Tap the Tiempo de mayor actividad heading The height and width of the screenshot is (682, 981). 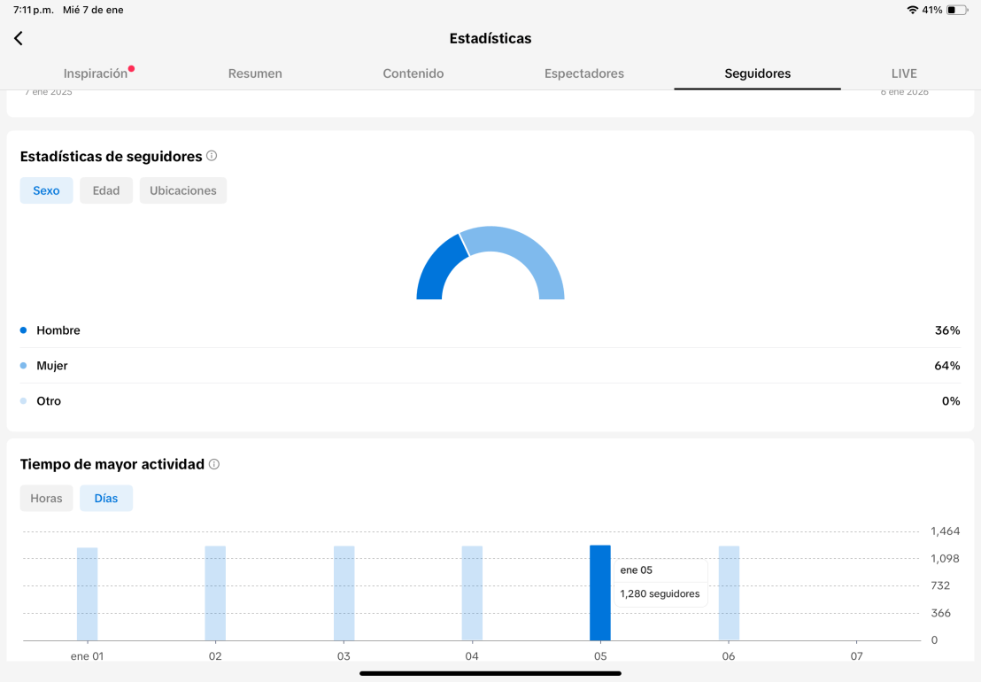click(112, 464)
